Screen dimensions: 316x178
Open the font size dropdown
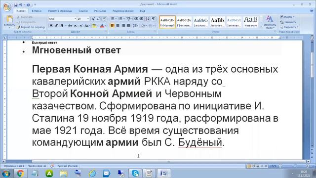pyautogui.click(x=88, y=19)
